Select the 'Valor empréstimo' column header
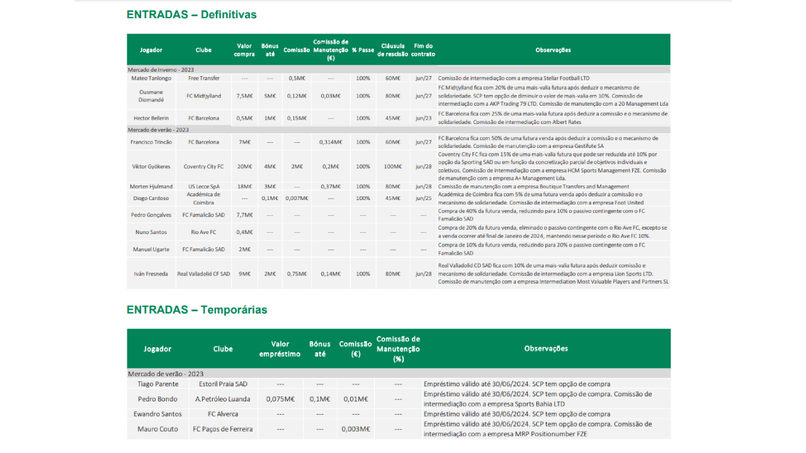806x453 pixels. (280, 349)
